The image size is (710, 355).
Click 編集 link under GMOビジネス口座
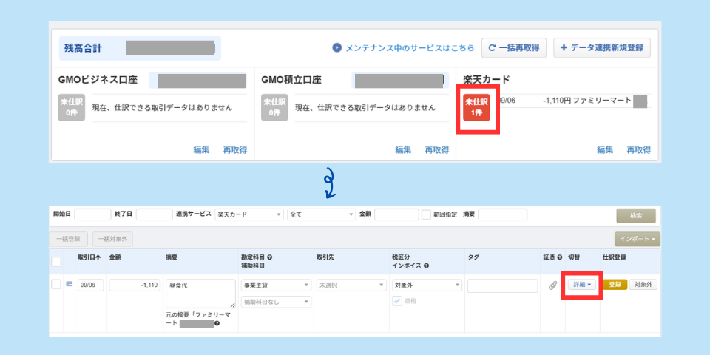(x=201, y=150)
